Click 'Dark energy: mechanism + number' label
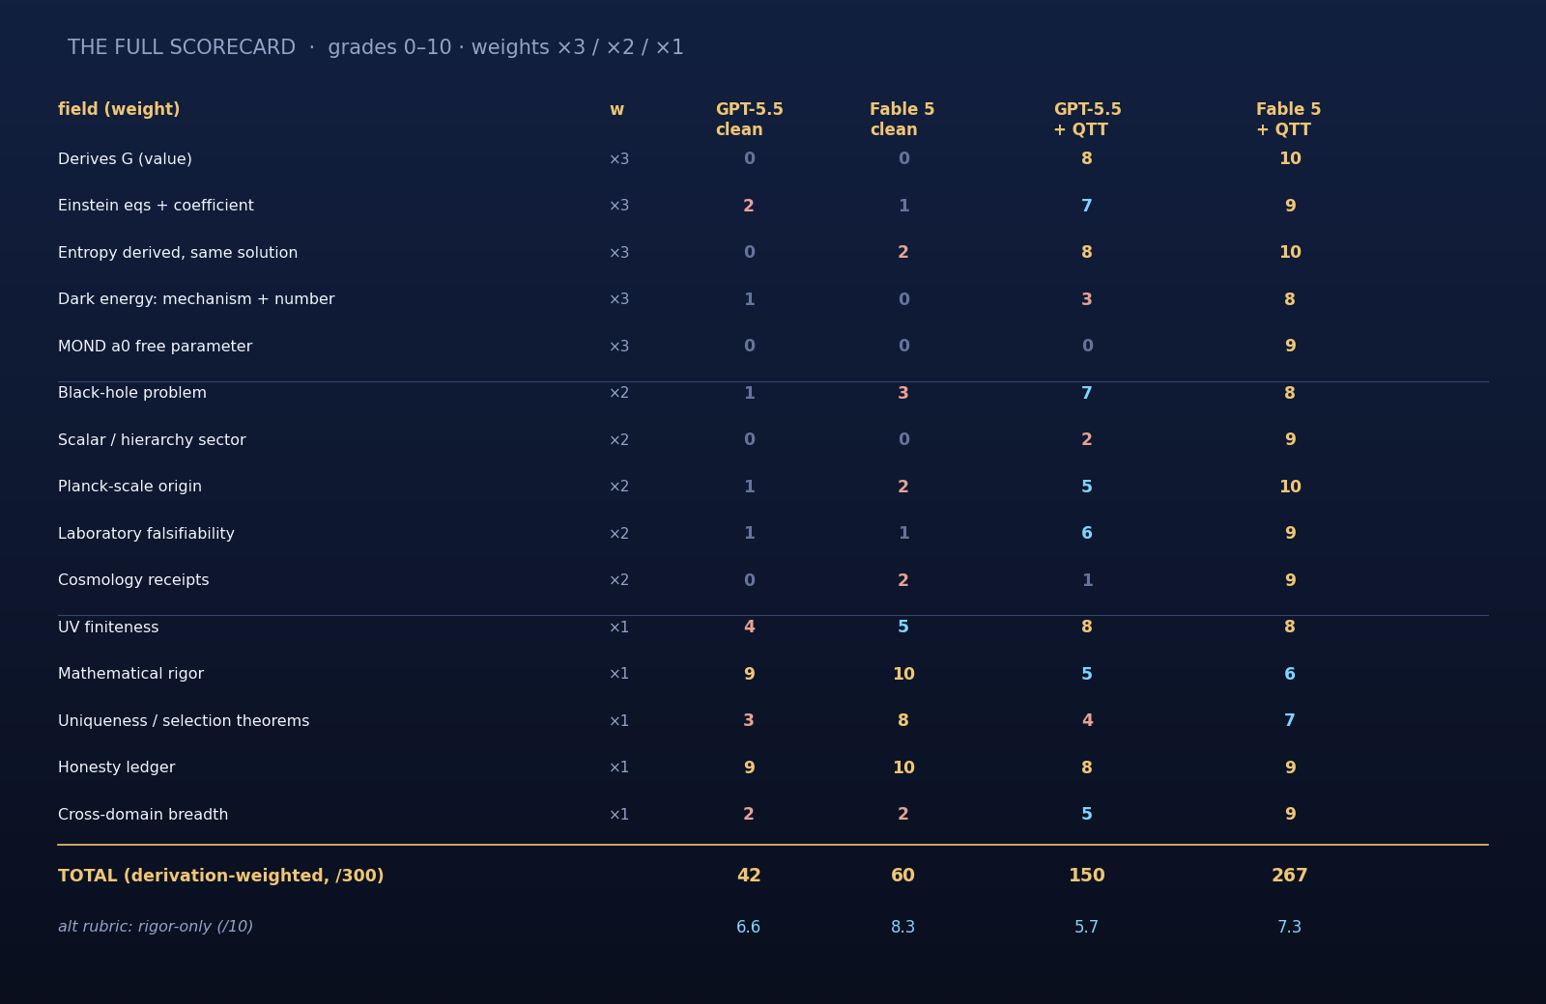 coord(196,299)
